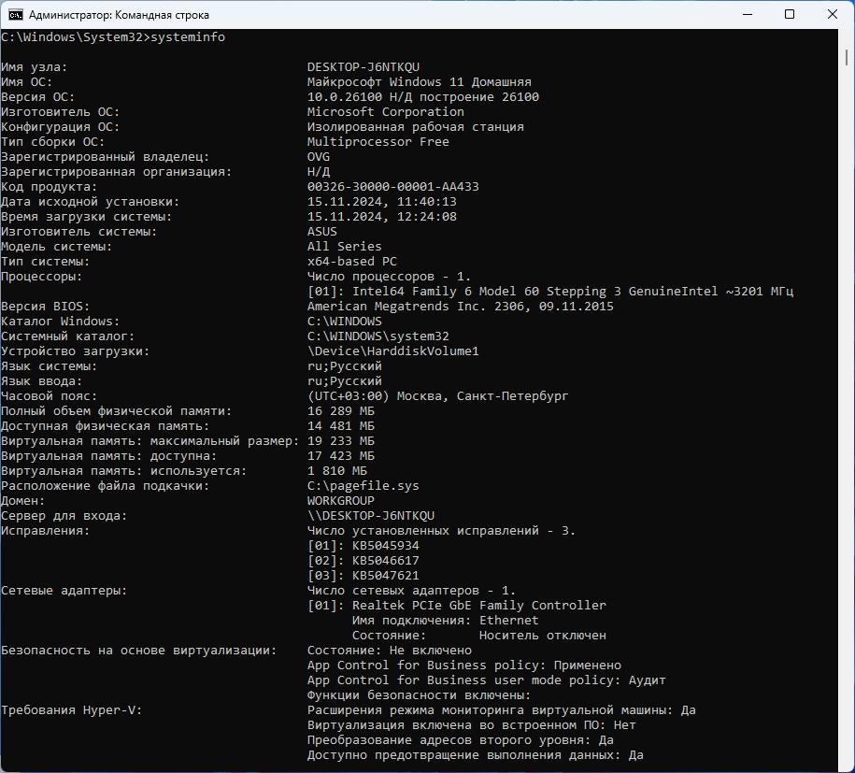Click 'Виртуализация включена во встроенном ПО: Нет'

[471, 725]
